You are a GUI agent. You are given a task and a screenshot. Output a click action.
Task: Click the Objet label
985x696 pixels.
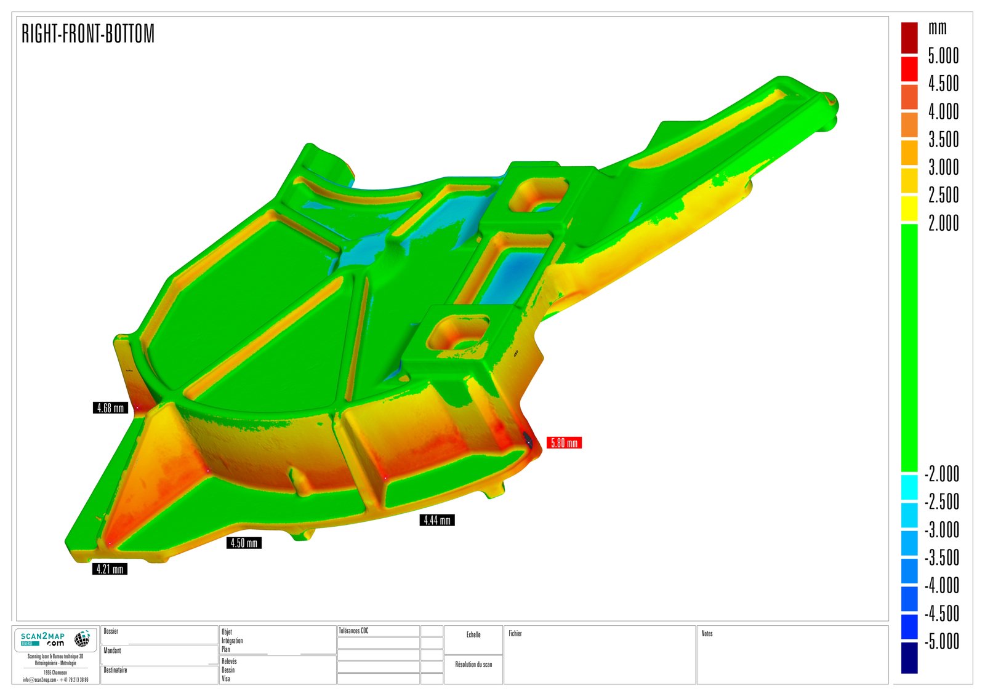tap(227, 632)
